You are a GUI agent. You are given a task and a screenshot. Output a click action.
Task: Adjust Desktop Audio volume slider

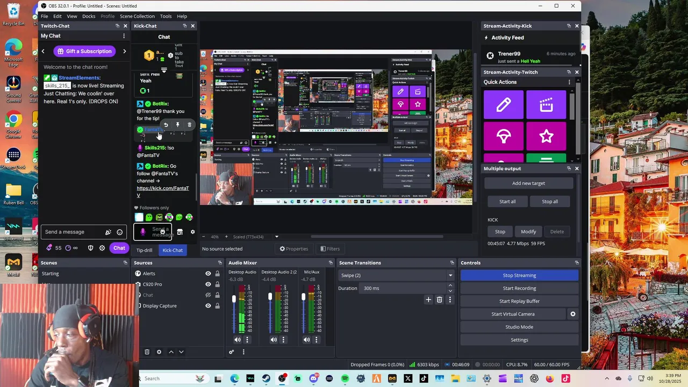pos(234,299)
